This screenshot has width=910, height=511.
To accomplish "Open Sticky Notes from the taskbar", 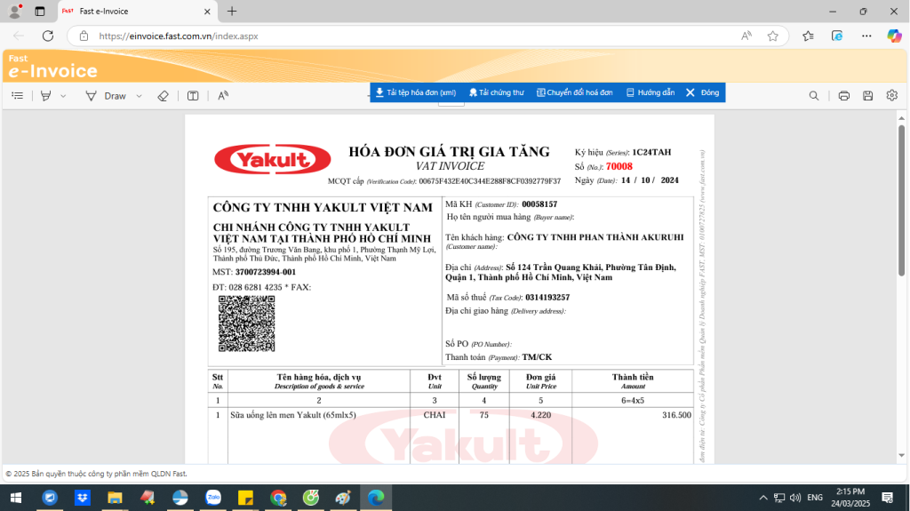I will [245, 498].
